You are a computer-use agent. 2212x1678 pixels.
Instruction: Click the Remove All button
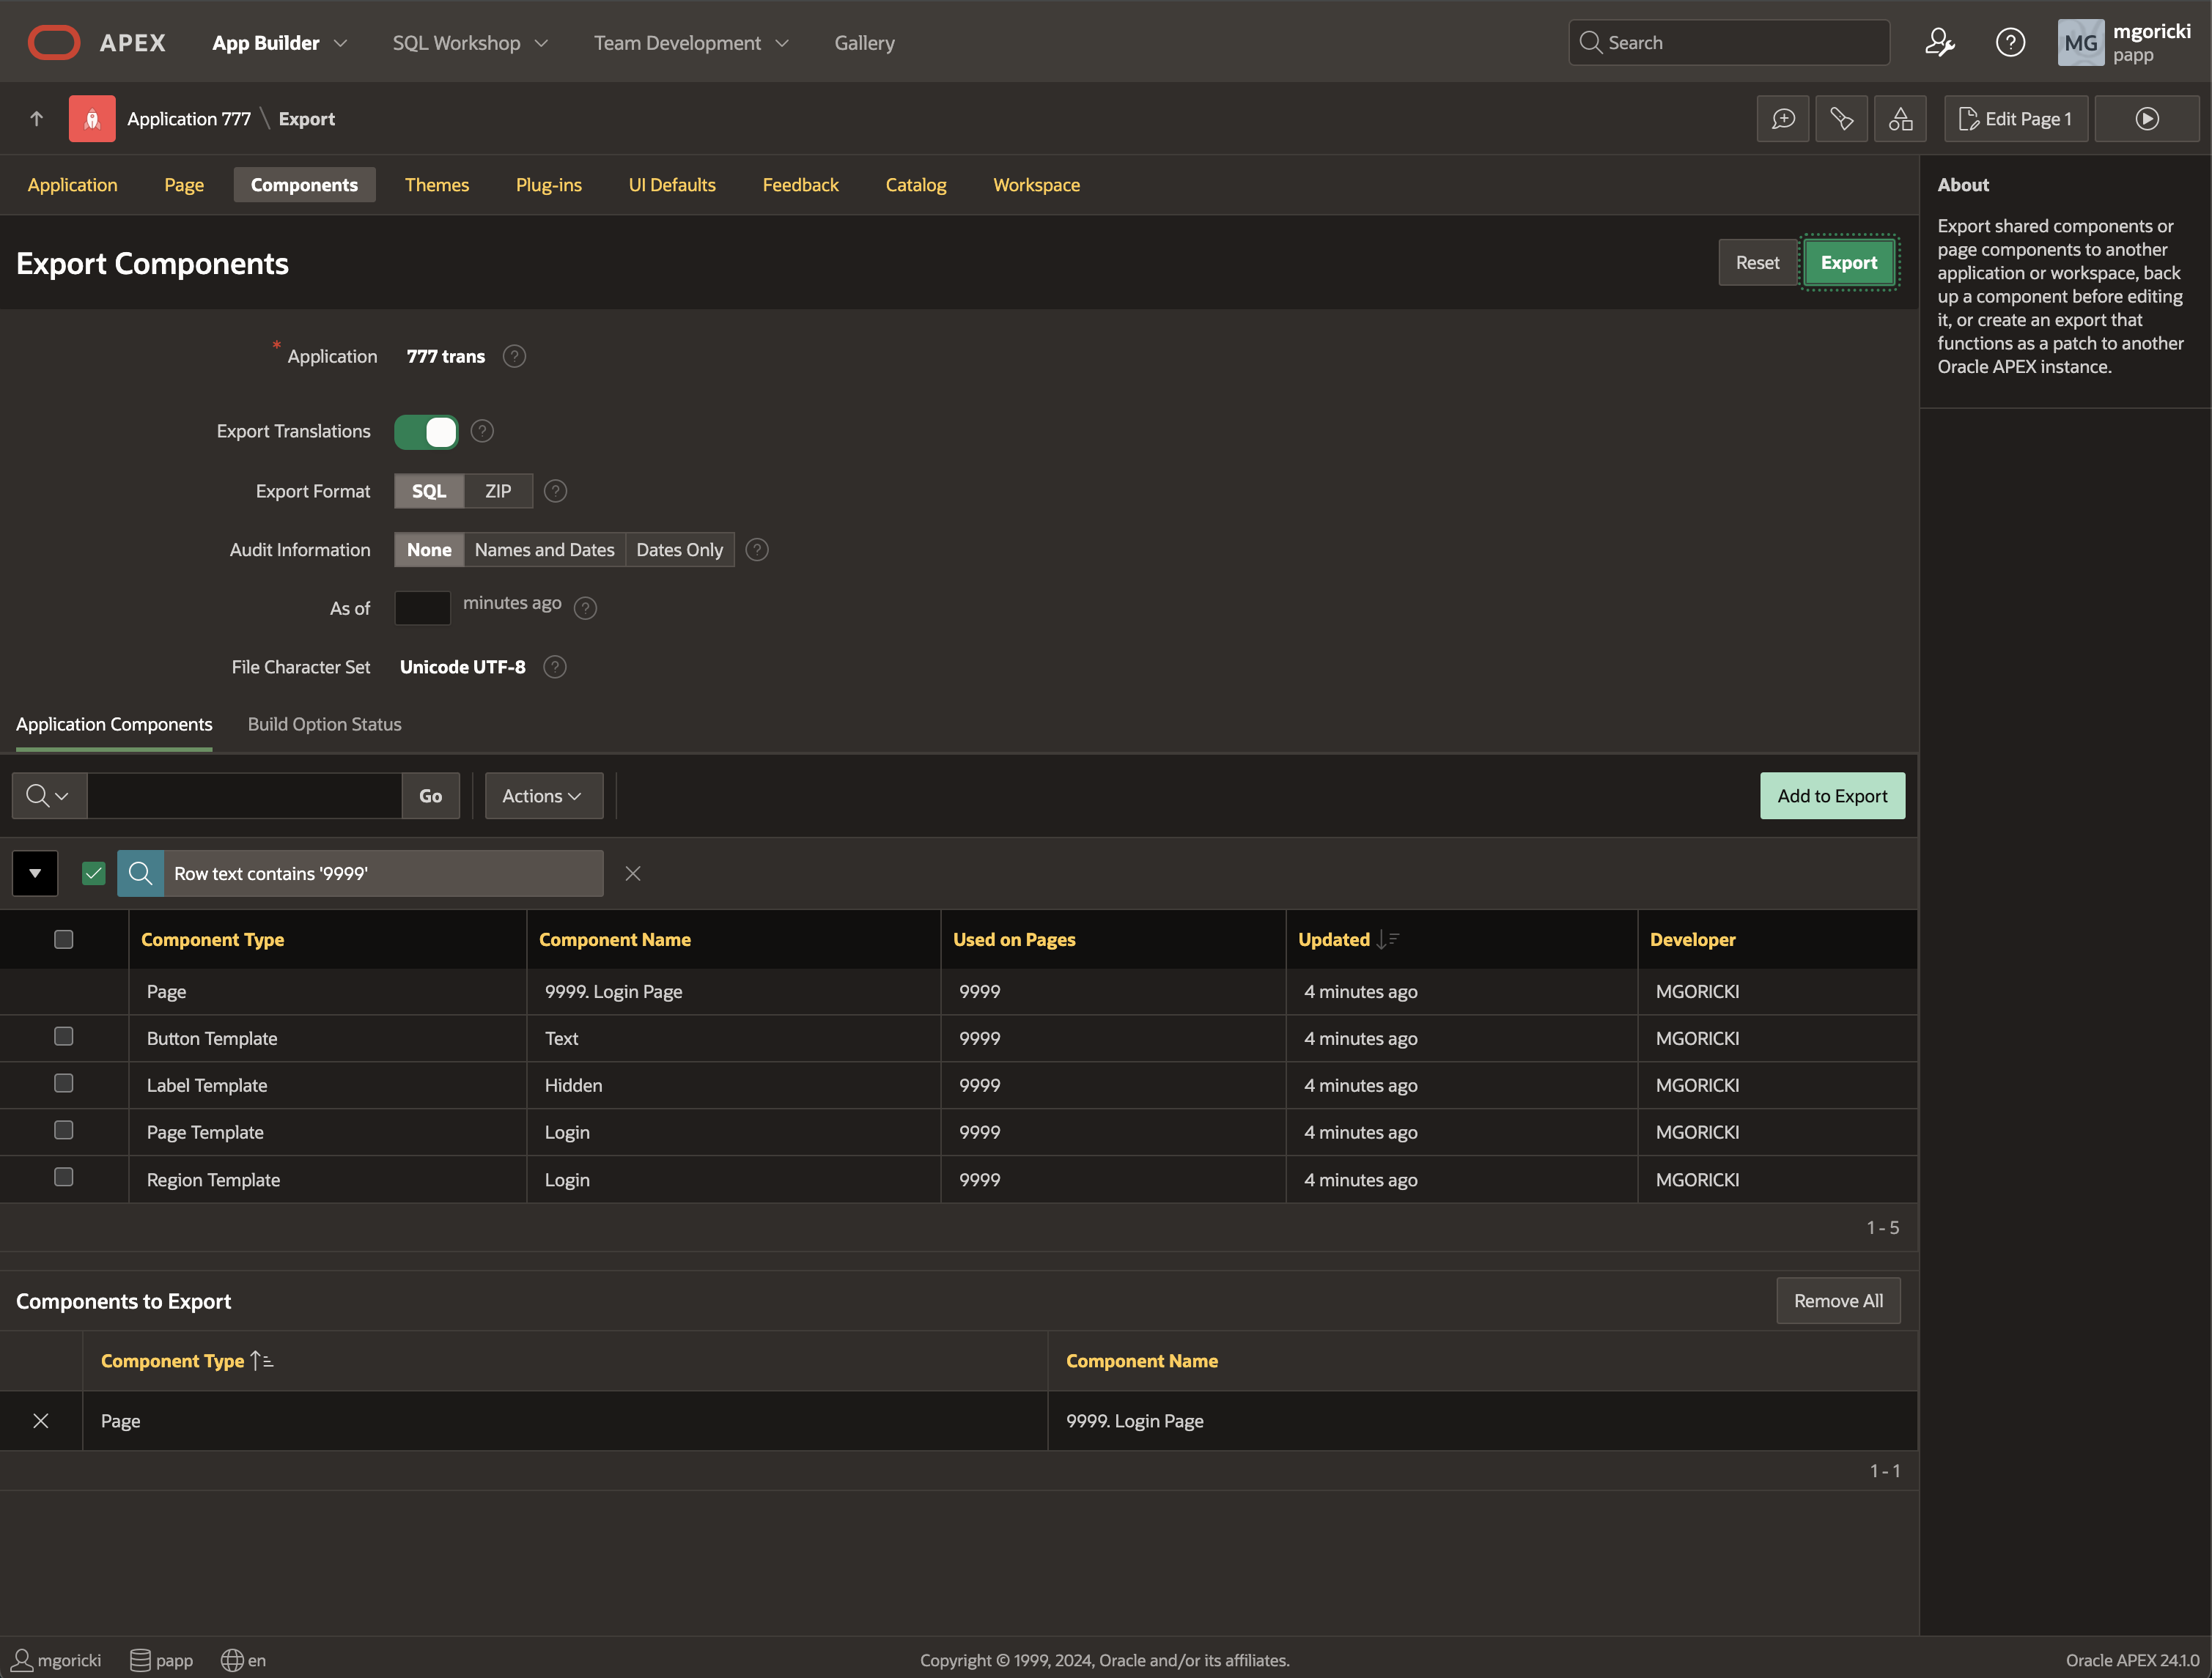tap(1838, 1300)
